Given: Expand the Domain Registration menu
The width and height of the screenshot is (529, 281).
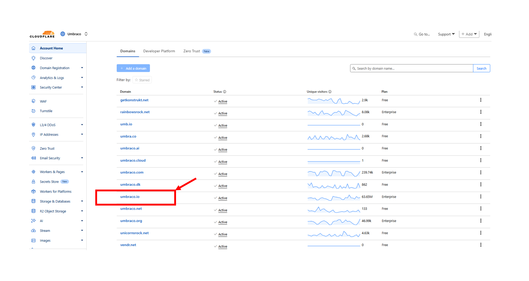Looking at the screenshot, I should pos(82,68).
